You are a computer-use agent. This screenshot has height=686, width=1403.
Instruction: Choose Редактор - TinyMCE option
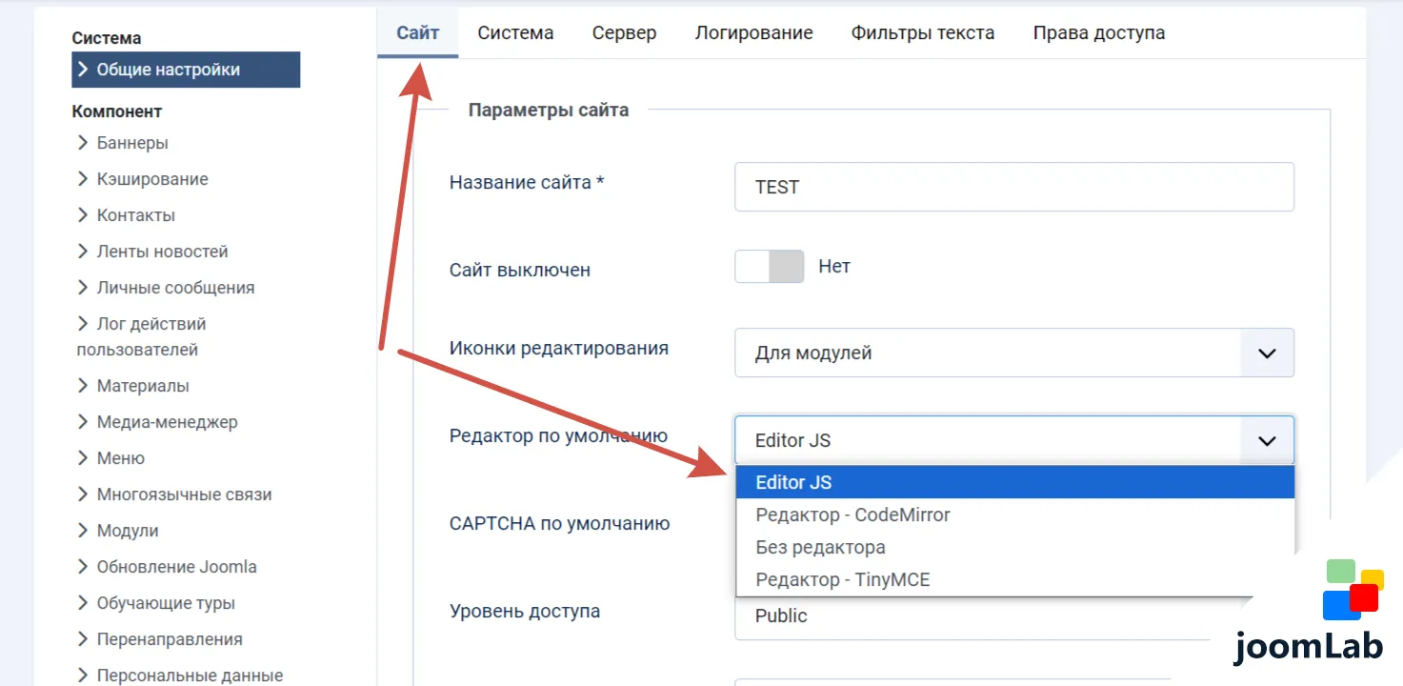click(x=1015, y=579)
